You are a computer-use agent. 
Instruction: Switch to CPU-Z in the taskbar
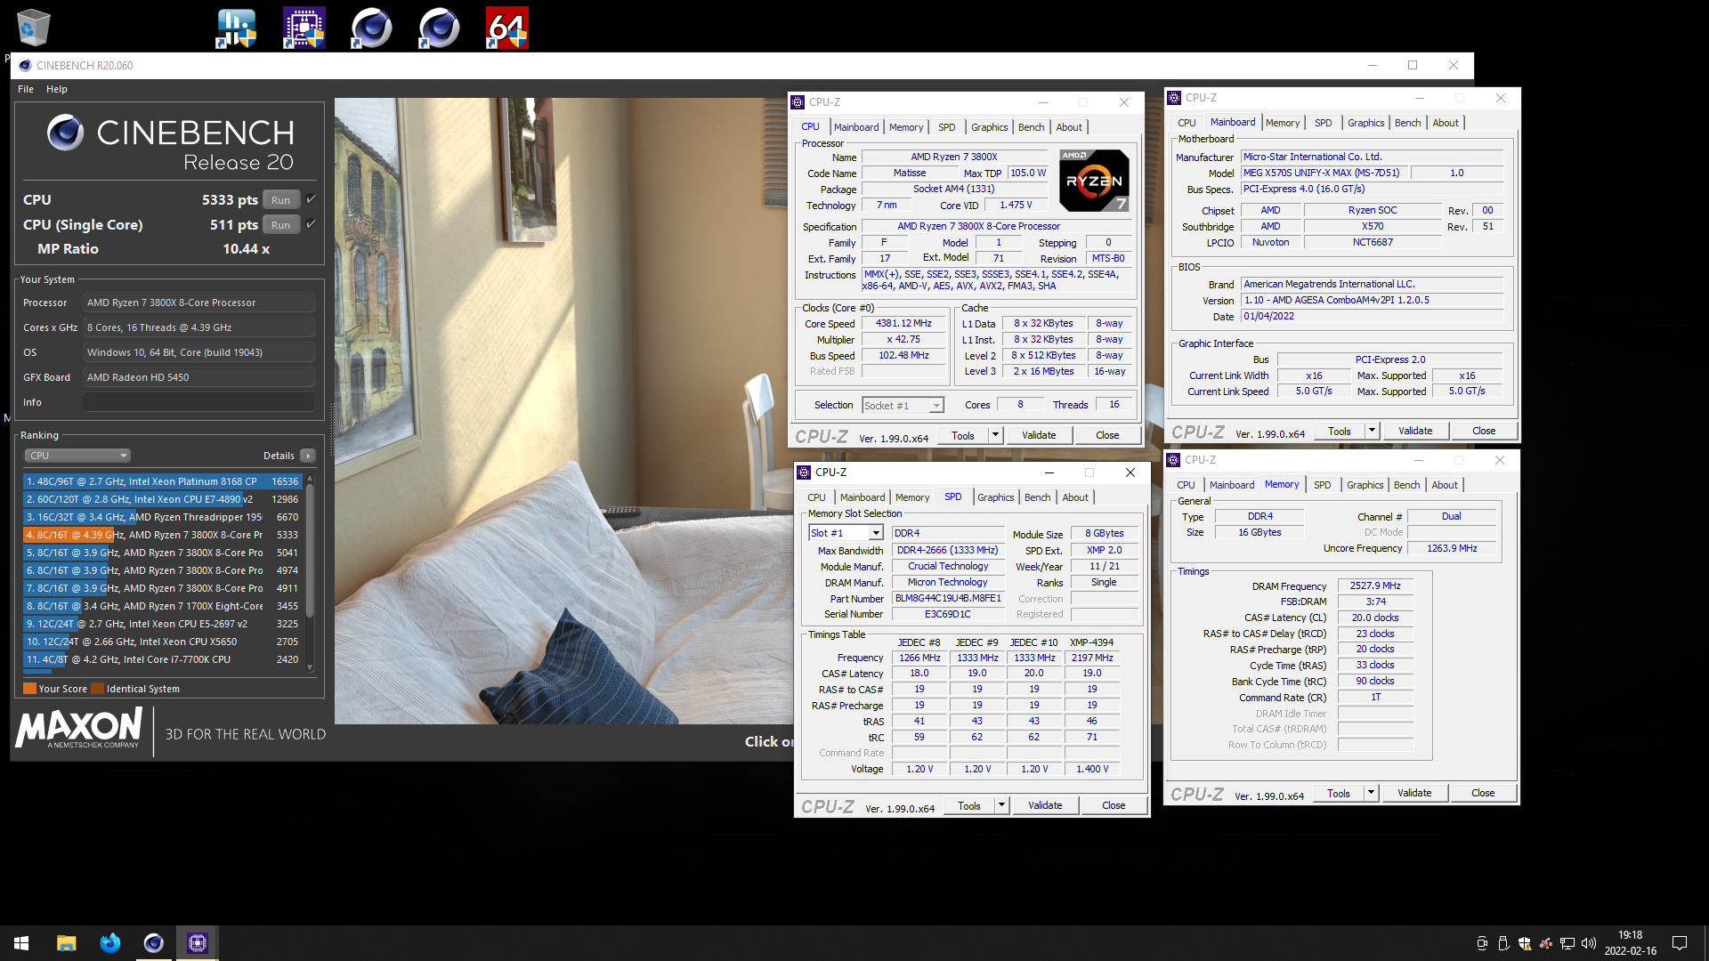pos(197,943)
